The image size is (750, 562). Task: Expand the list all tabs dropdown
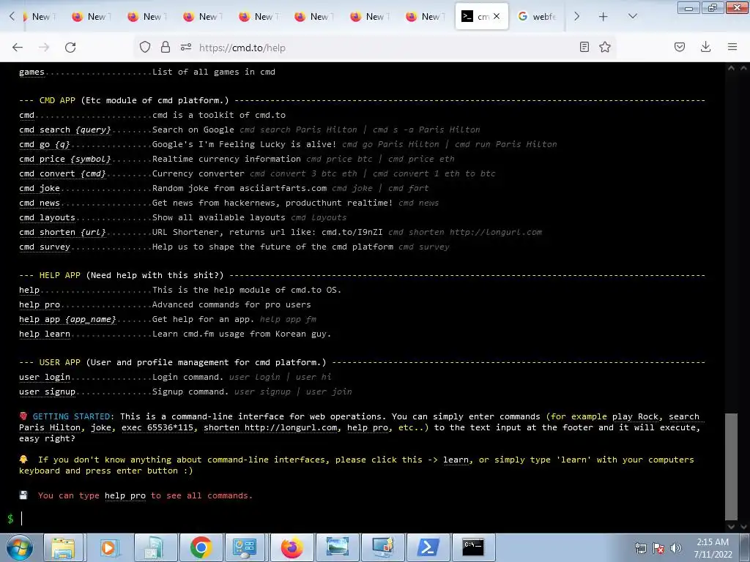click(632, 16)
